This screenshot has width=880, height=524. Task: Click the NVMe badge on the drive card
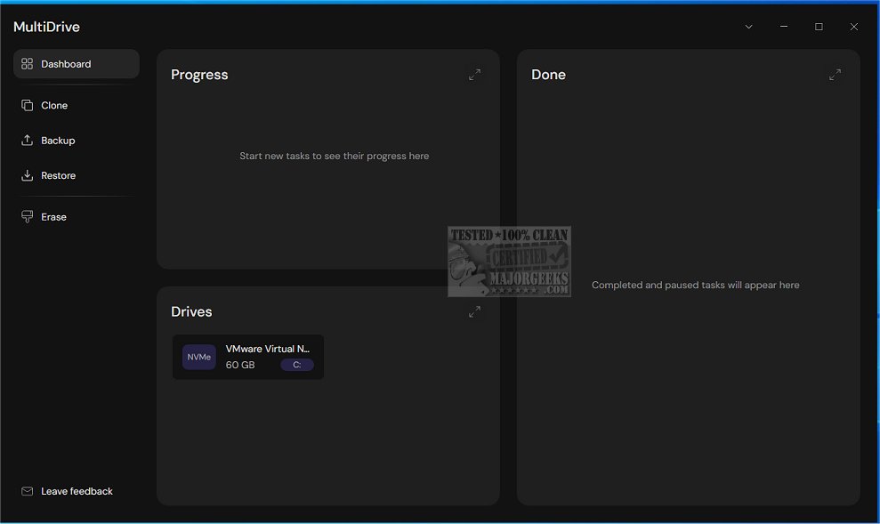point(198,356)
